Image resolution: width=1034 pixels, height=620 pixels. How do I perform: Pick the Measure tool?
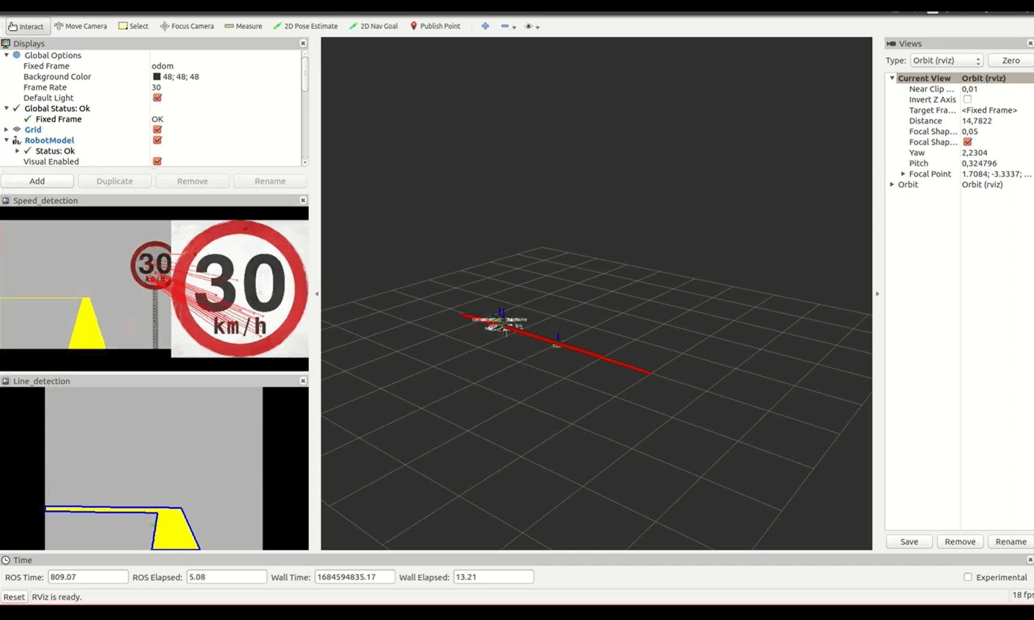point(243,26)
